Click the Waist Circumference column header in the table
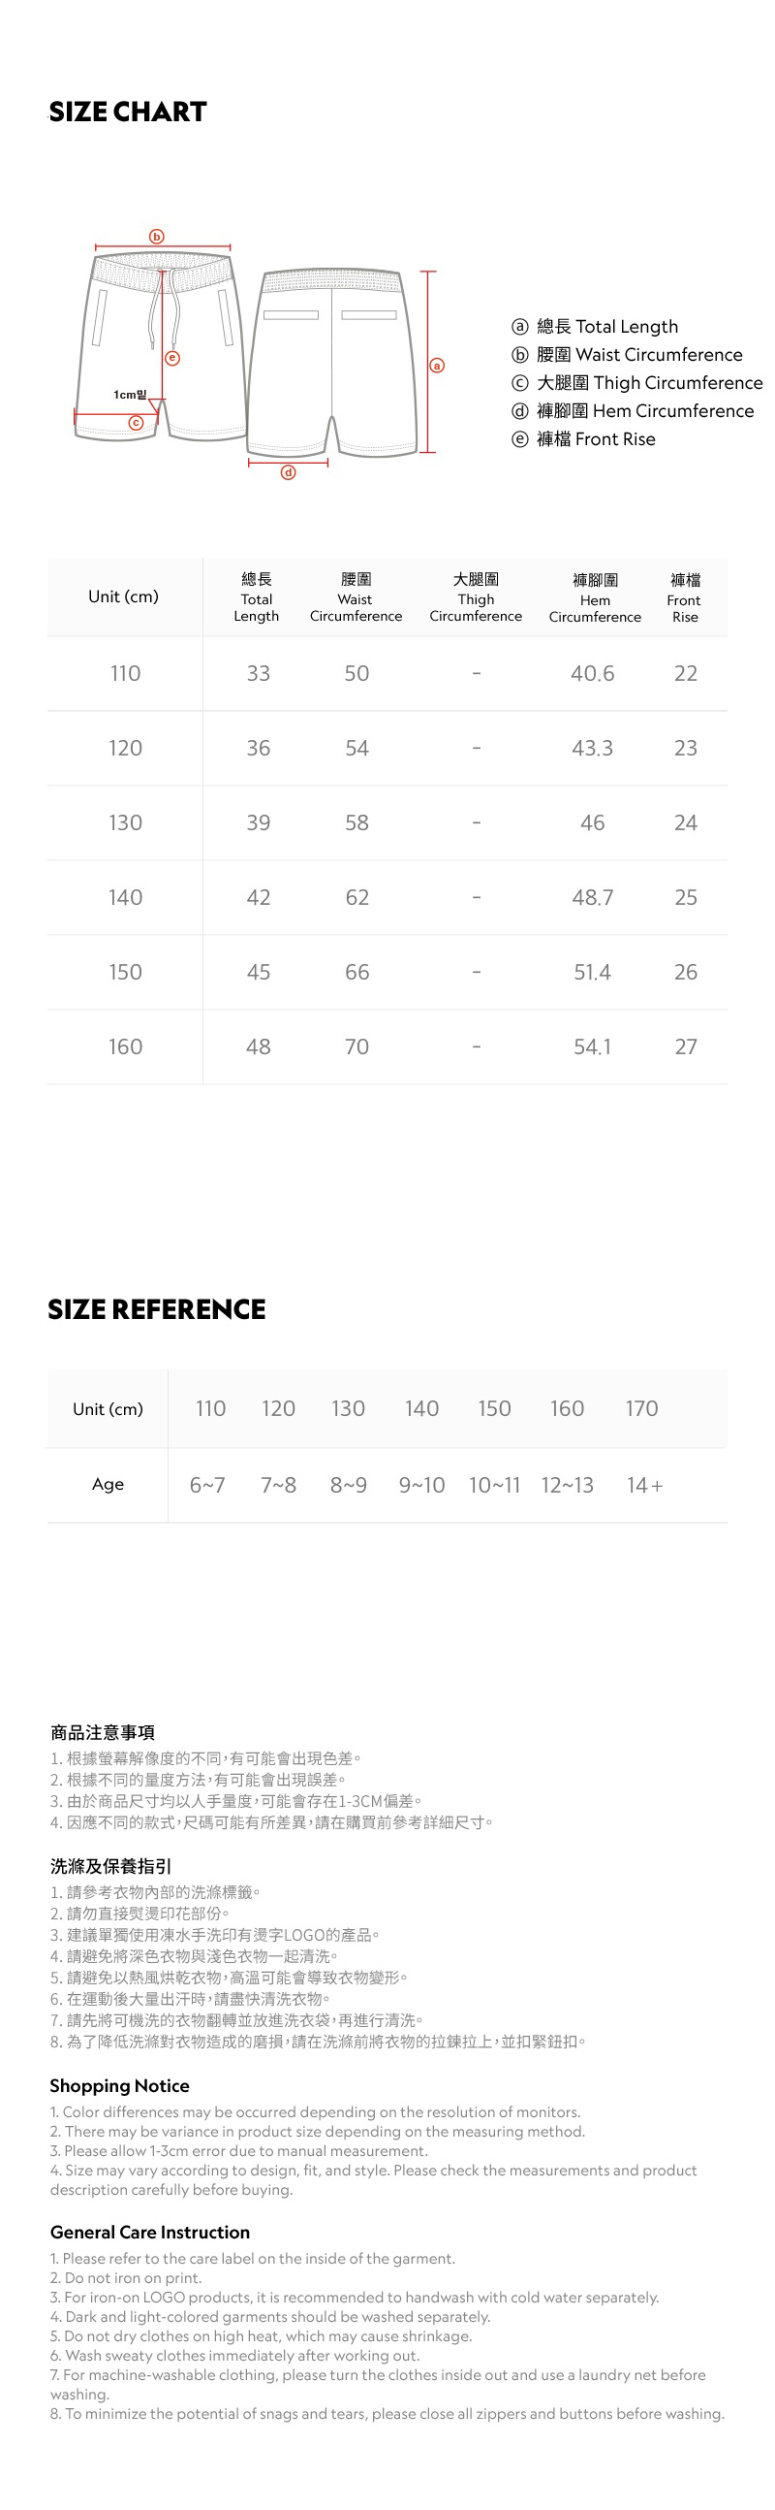The image size is (775, 2510). [x=356, y=597]
